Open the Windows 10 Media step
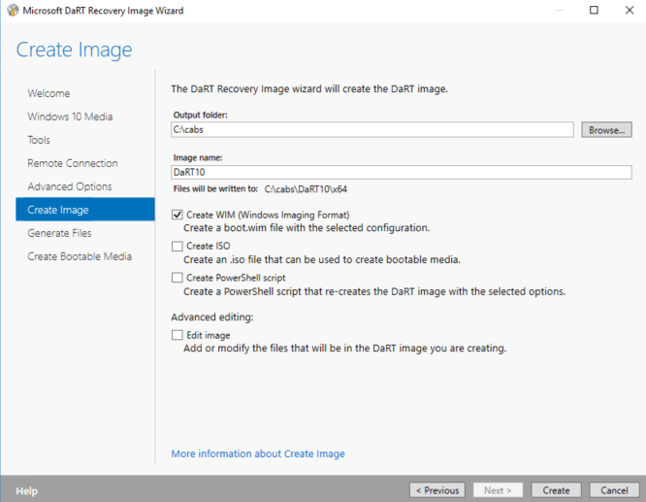 click(70, 117)
